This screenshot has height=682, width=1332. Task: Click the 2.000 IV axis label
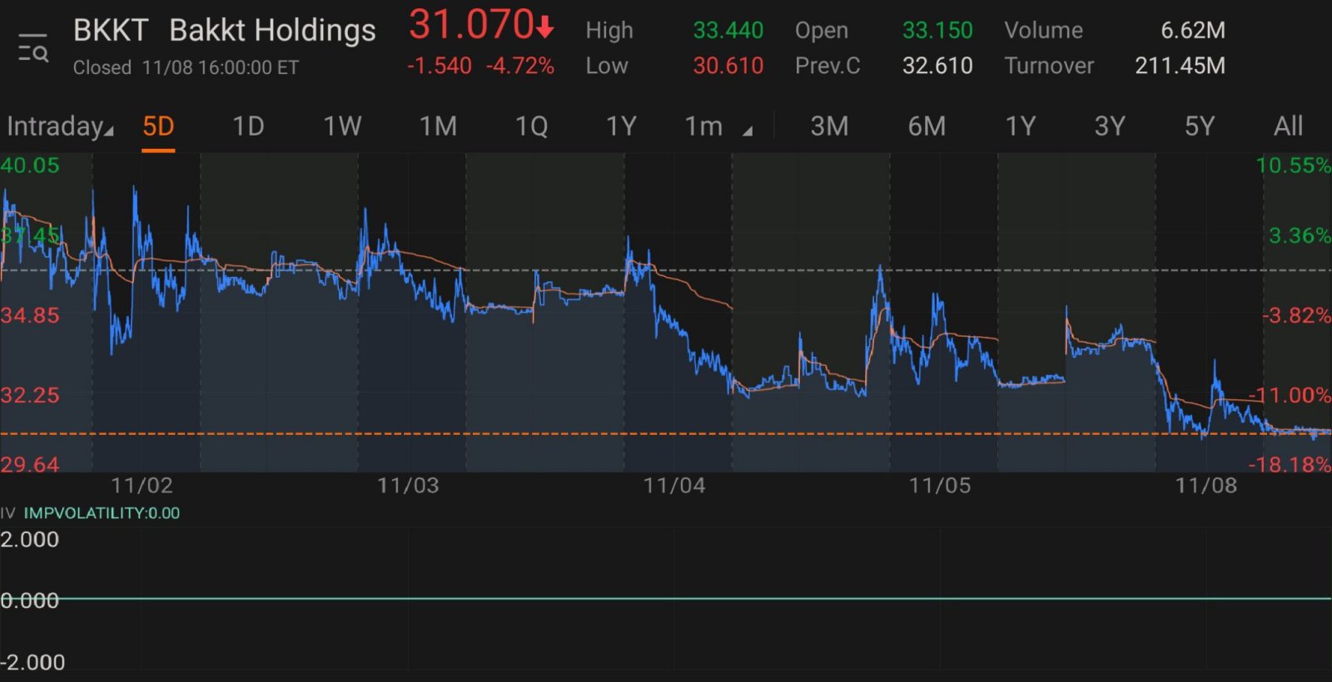(x=30, y=540)
